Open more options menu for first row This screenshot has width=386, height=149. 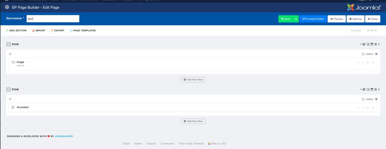coord(379,44)
